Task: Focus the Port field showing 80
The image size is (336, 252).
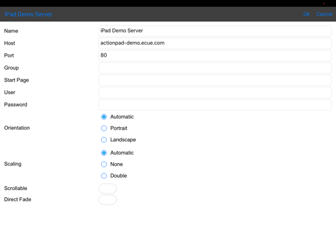Action: point(215,55)
